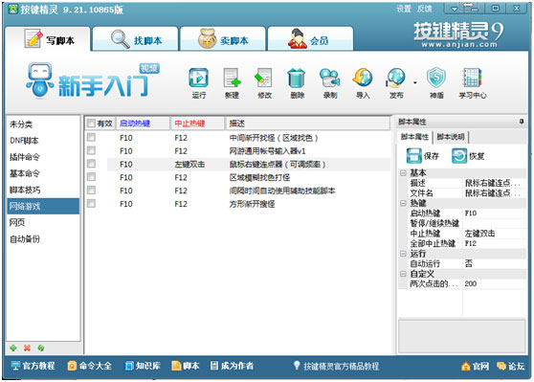Image resolution: width=534 pixels, height=382 pixels.
Task: Click the 恢复 restore icon
Action: pos(459,156)
